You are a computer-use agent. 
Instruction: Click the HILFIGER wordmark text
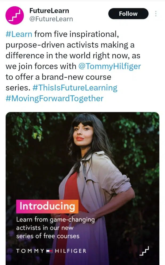coord(71,251)
